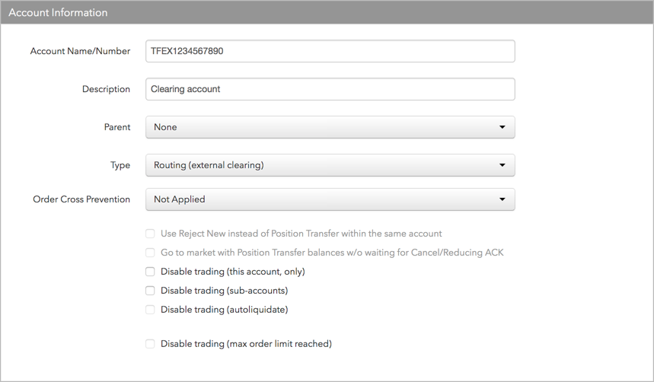This screenshot has height=382, width=654.
Task: Click the Type label
Action: [x=120, y=166]
